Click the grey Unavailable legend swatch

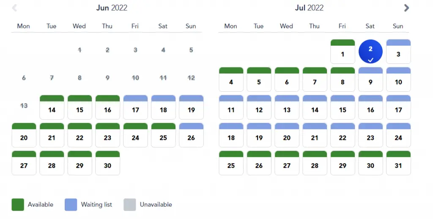tap(129, 205)
